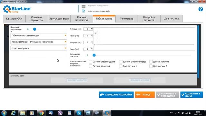Screen dimensions: 206x116
Task: Click the RU language indicator
Action: click(x=171, y=113)
